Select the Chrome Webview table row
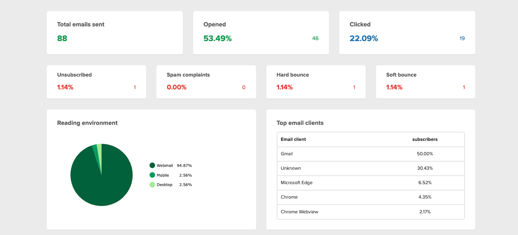The image size is (518, 235). 370,212
